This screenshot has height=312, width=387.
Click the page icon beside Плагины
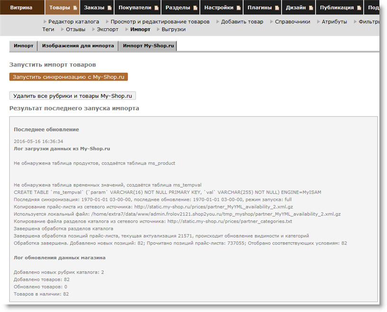click(x=277, y=8)
